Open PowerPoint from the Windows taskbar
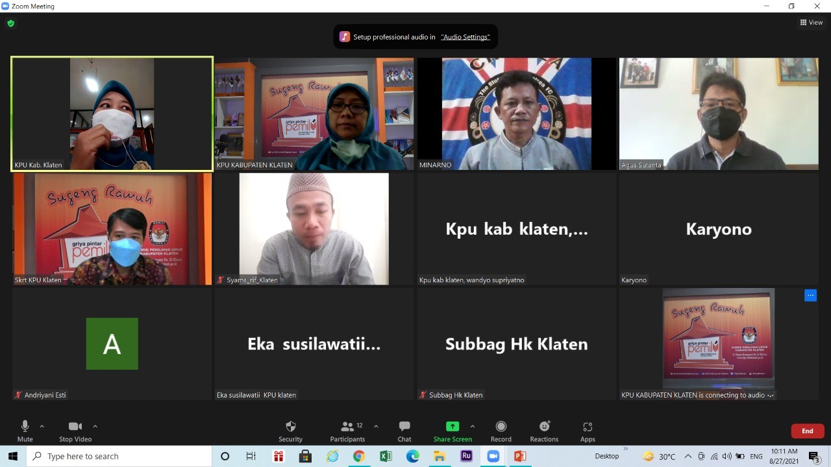Screen dimensions: 831x467 pos(519,457)
